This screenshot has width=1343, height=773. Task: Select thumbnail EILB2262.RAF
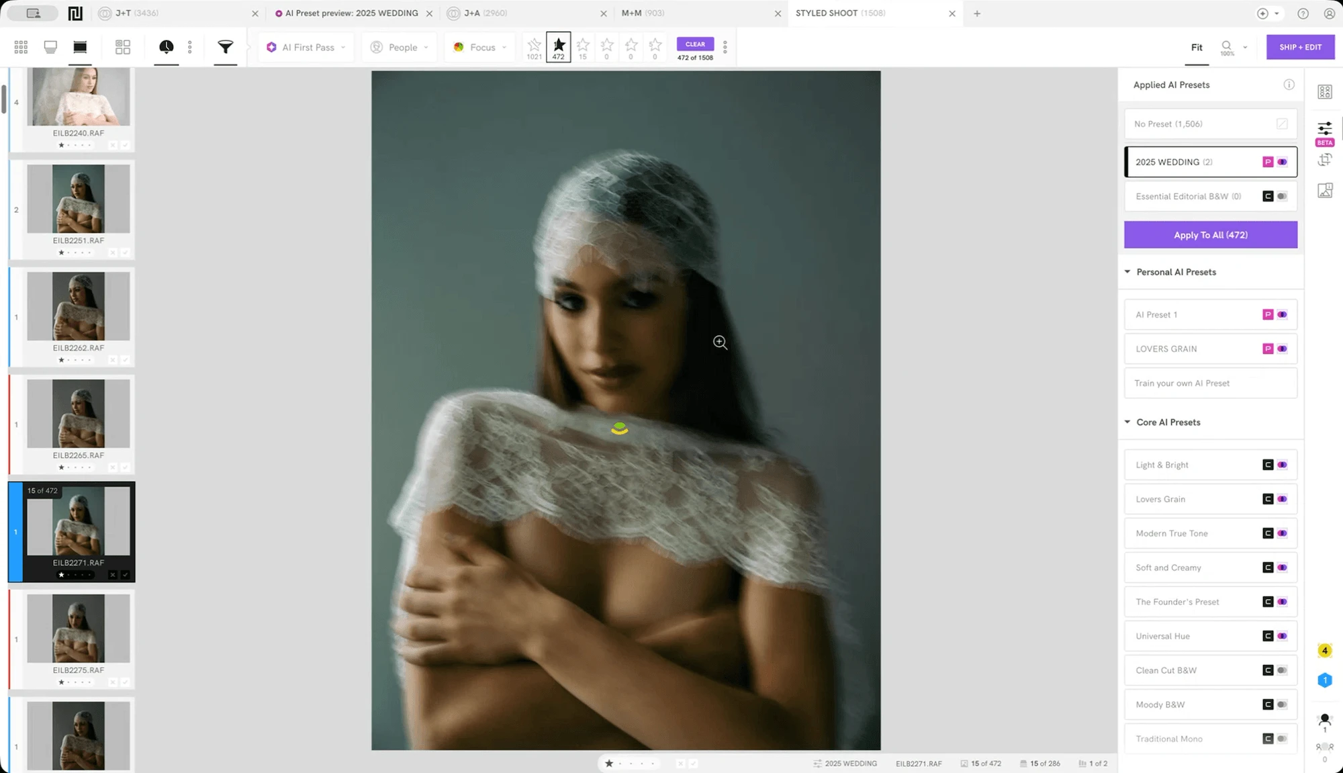[78, 306]
